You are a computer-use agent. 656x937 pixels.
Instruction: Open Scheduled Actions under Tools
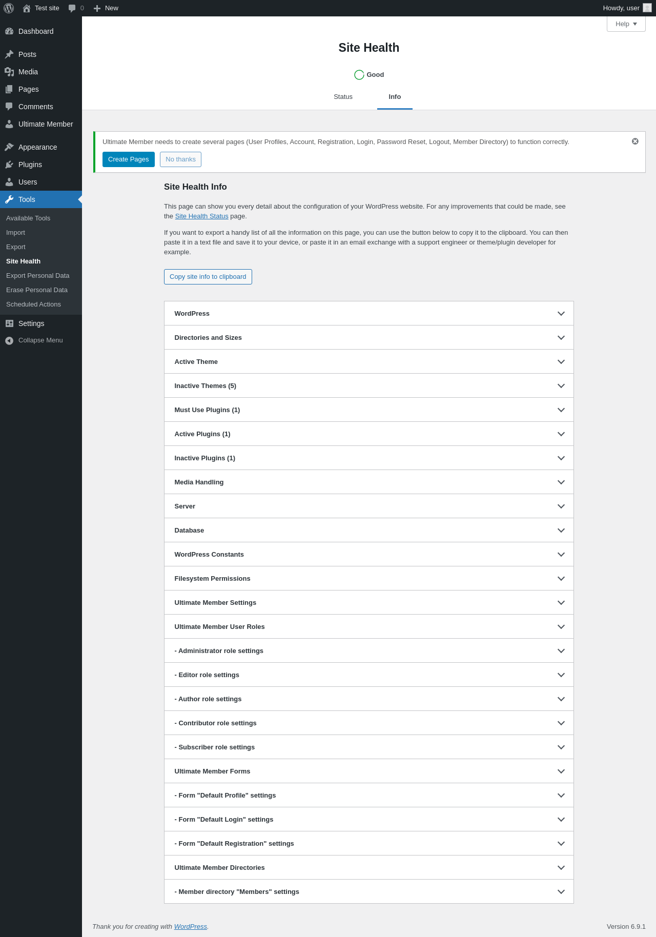pyautogui.click(x=33, y=304)
